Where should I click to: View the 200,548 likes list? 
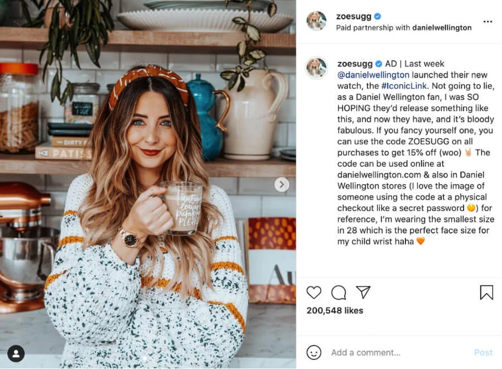335,310
